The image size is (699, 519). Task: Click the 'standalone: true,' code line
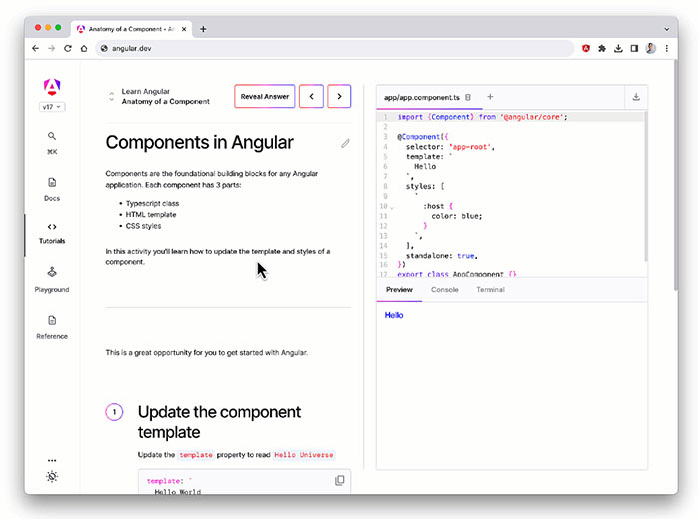pyautogui.click(x=441, y=256)
